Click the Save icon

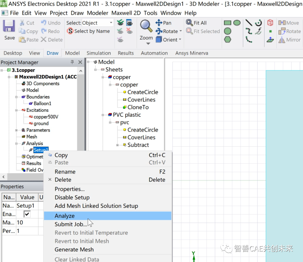[9, 26]
